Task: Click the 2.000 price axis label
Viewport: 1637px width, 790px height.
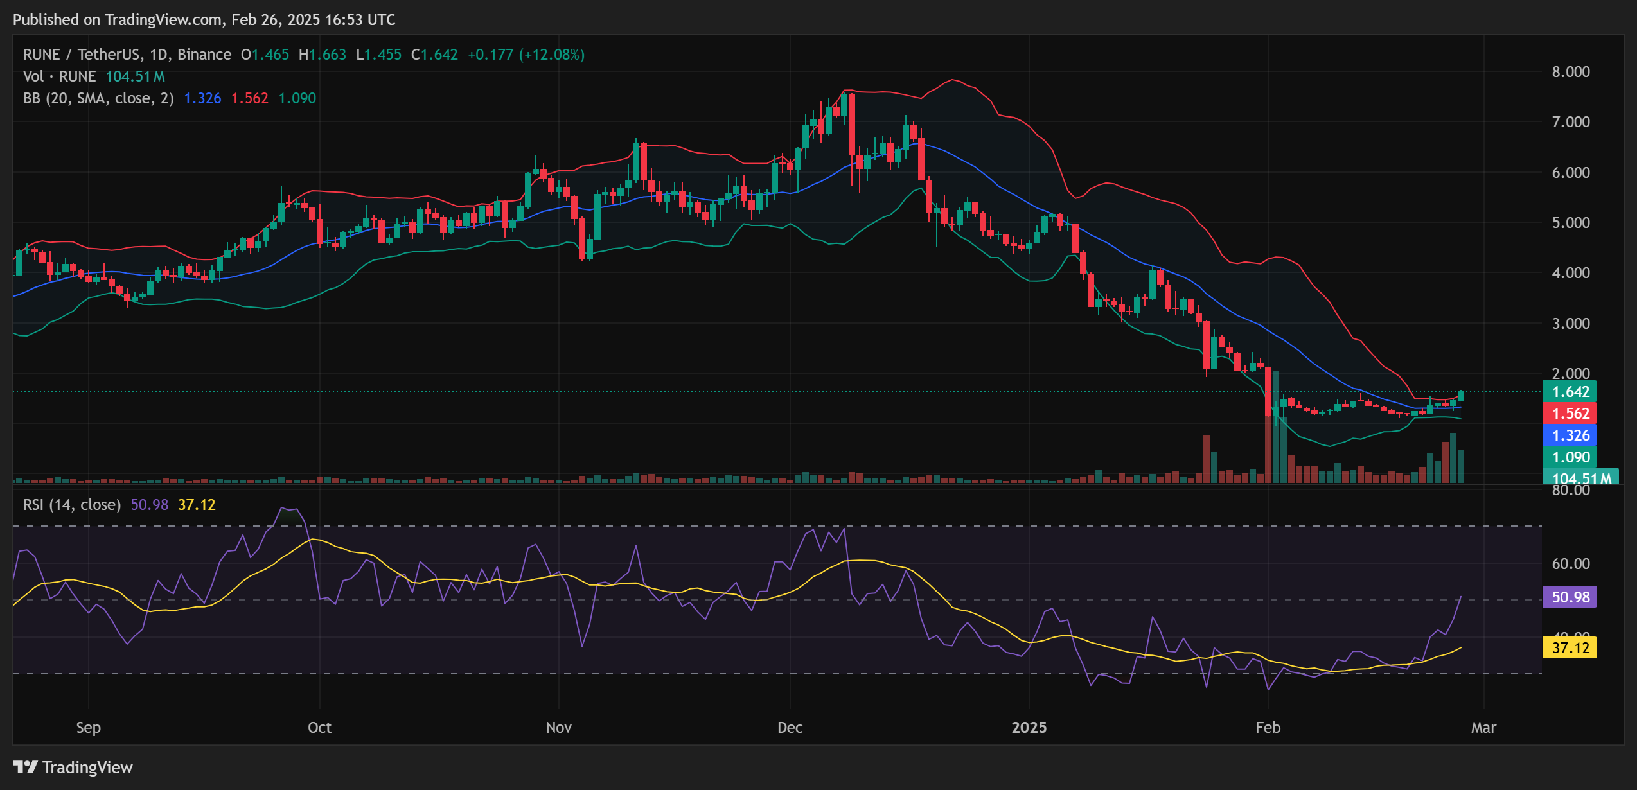Action: click(1571, 374)
